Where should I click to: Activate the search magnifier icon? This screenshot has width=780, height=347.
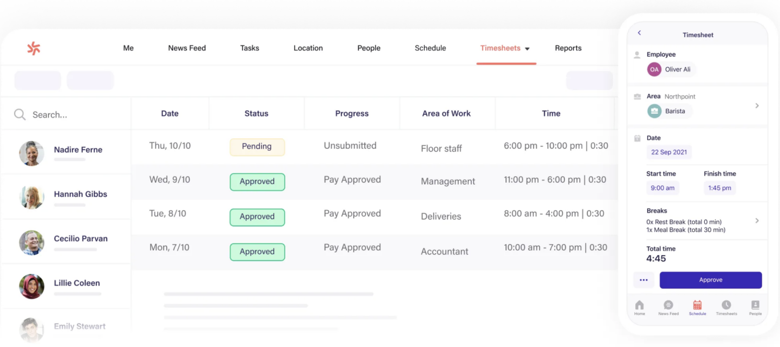click(x=19, y=115)
